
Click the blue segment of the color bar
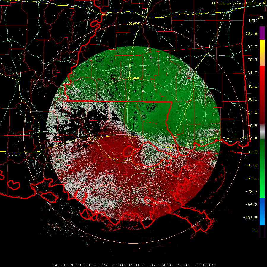262,212
